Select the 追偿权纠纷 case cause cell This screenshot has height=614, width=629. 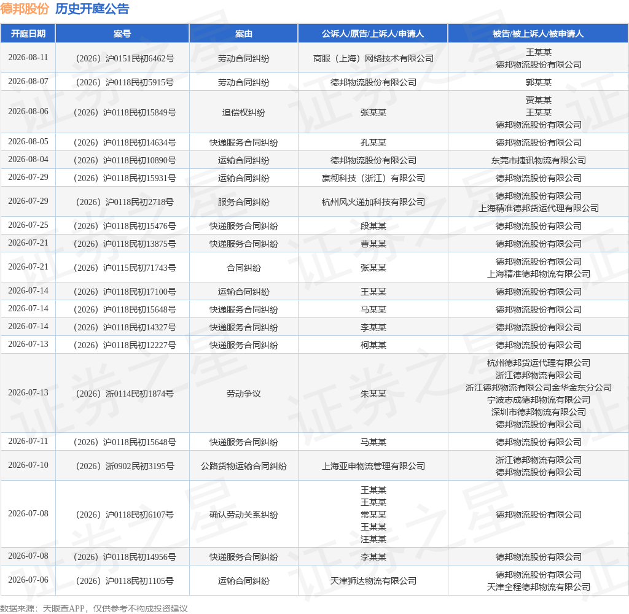point(243,112)
